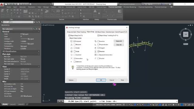Switch to Dynamic Input tab
Screen dimensions: 194x109
(x=110, y=32)
